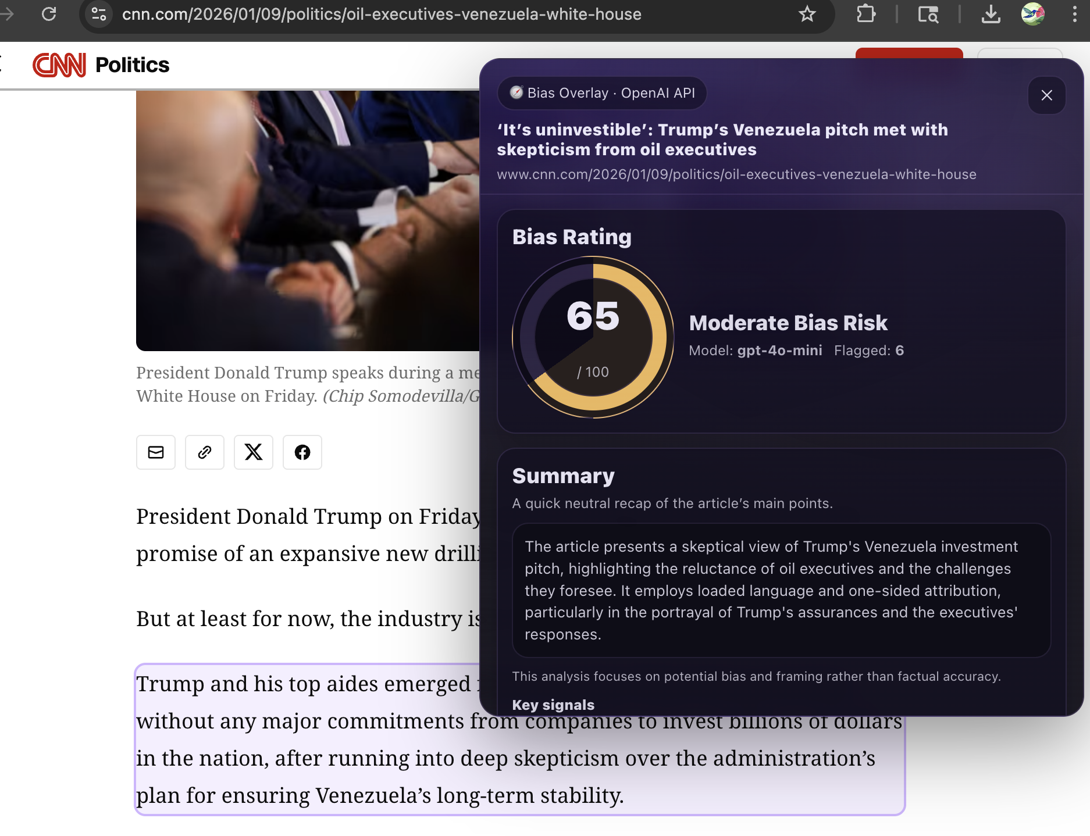Open the Extensions puzzle icon

tap(866, 14)
